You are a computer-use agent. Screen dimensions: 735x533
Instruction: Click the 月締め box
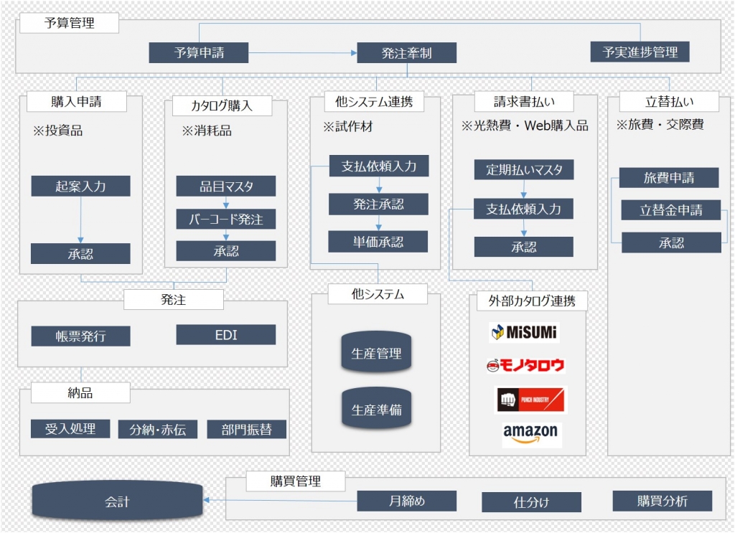[x=407, y=501]
